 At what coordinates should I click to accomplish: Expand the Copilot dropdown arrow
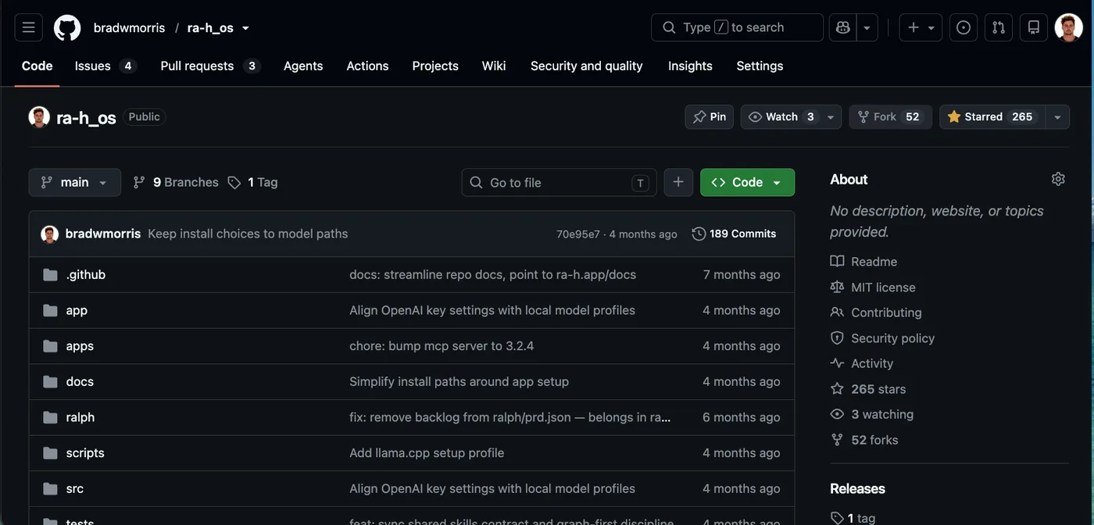(867, 27)
